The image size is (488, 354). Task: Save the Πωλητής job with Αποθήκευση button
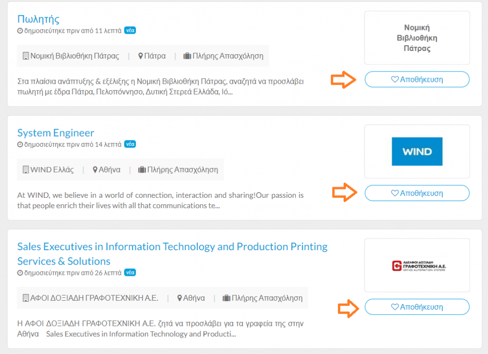(417, 79)
